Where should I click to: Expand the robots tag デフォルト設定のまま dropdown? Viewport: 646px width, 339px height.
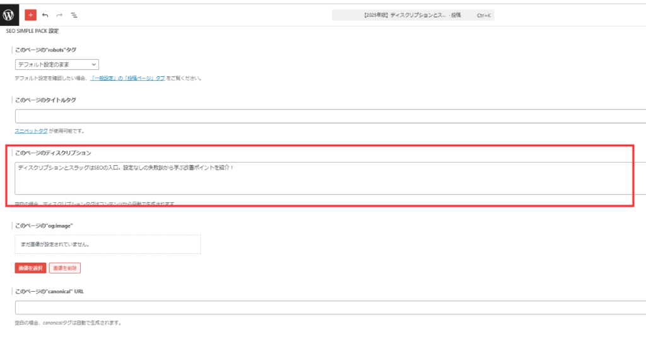57,64
